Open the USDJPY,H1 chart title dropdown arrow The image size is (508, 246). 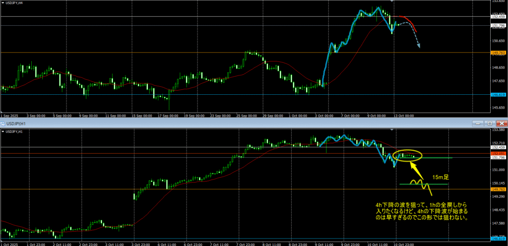tap(2, 131)
